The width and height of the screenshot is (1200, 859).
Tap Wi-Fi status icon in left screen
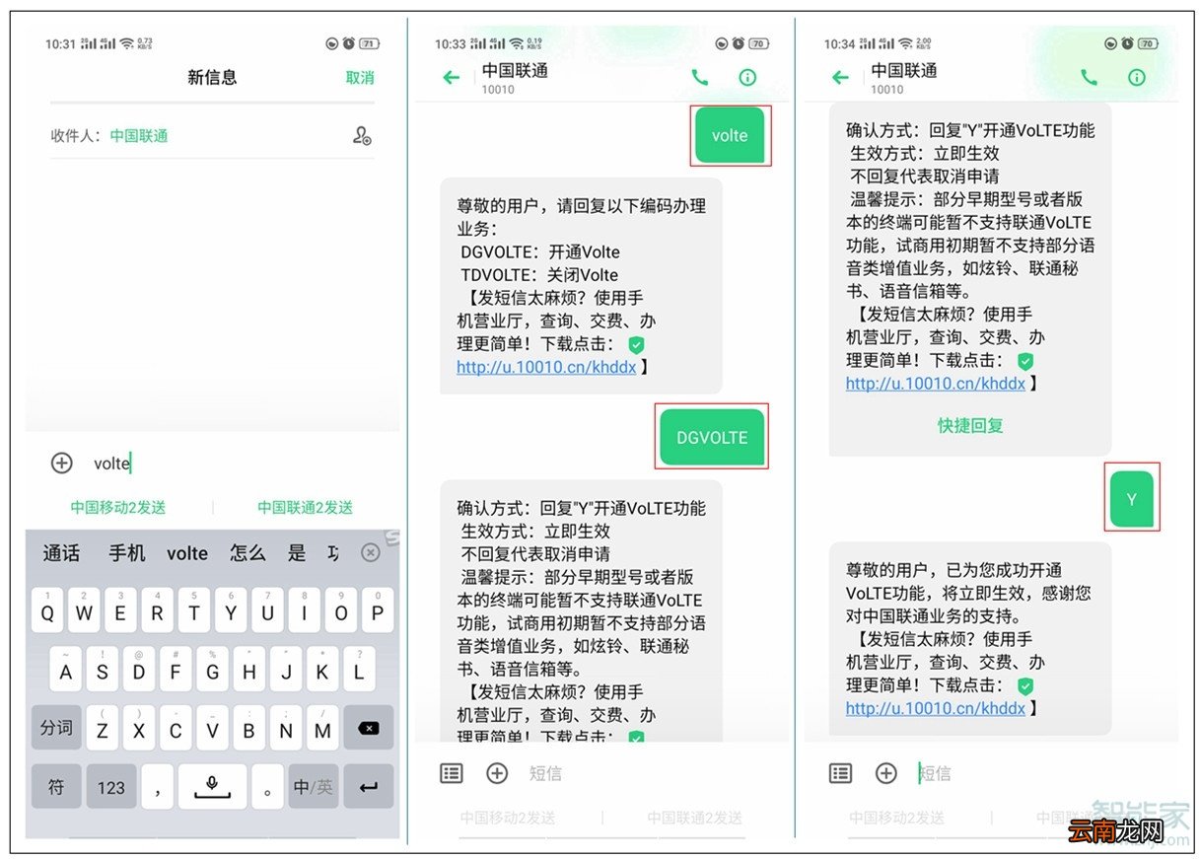click(x=126, y=43)
